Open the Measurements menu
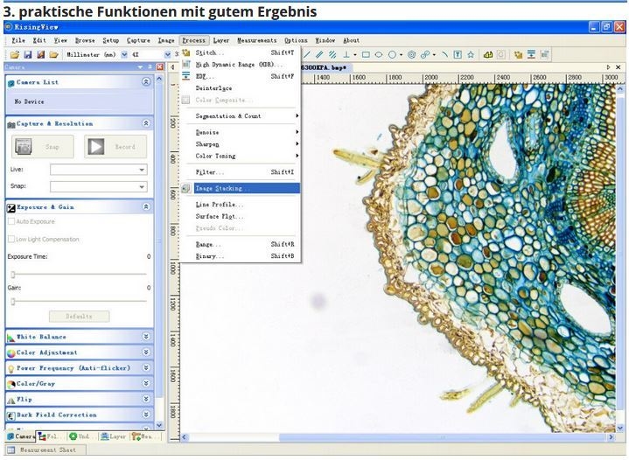Image resolution: width=629 pixels, height=460 pixels. [x=256, y=40]
